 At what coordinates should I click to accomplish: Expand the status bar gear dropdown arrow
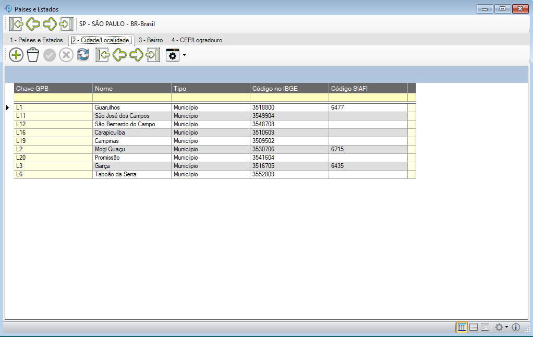tap(506, 327)
